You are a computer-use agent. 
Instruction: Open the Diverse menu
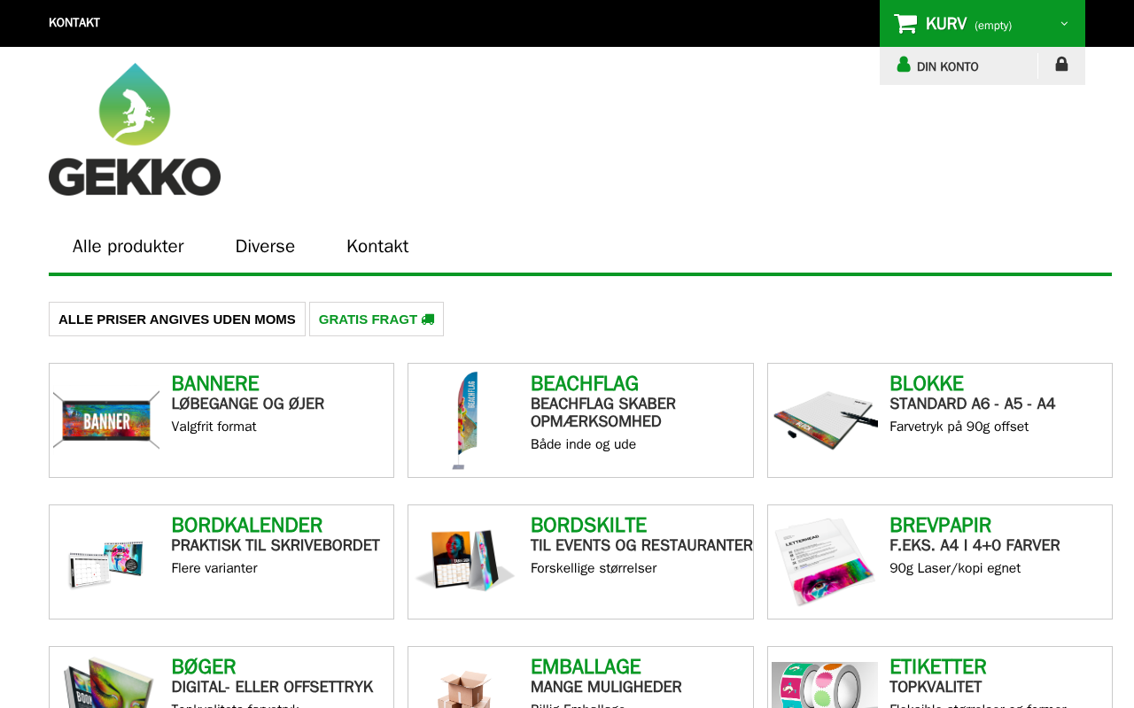265,246
